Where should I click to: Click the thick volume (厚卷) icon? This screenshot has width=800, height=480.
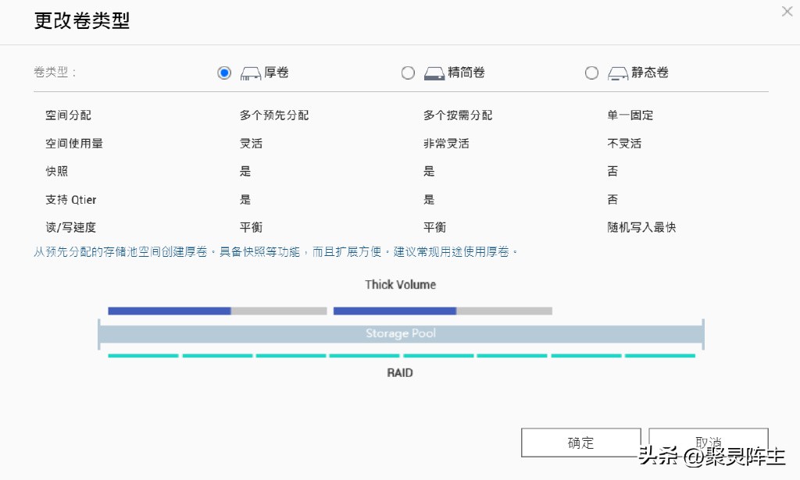tap(249, 72)
